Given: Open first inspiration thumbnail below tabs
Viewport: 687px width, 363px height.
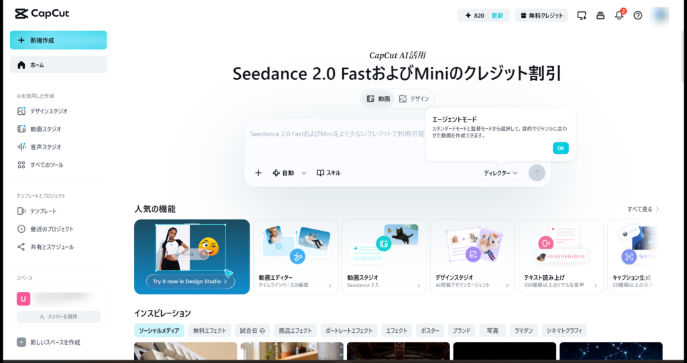Looking at the screenshot, I should 185,352.
